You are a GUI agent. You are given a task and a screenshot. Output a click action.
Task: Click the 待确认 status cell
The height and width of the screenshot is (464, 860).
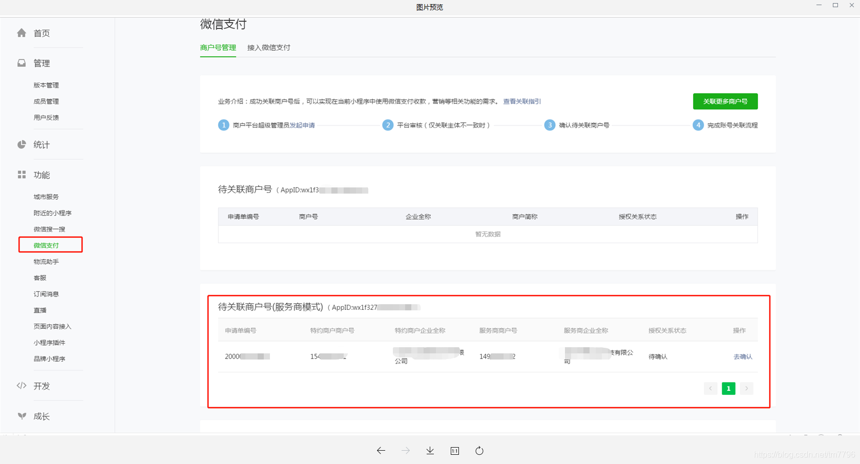[x=658, y=356]
